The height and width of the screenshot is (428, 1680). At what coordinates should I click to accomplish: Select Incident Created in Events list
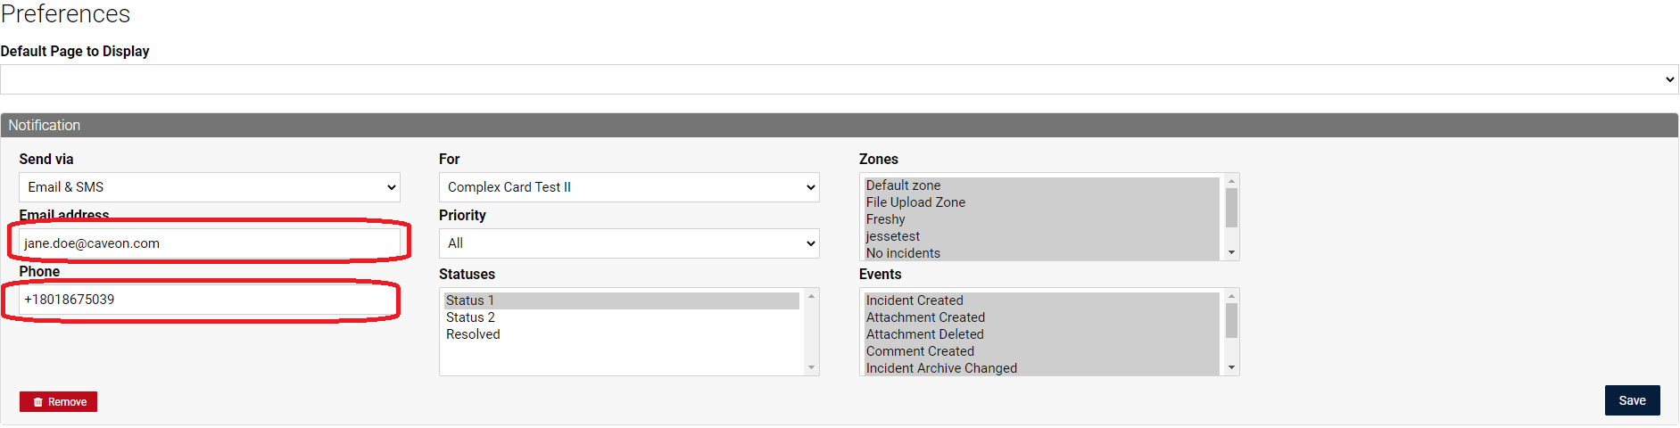1041,300
